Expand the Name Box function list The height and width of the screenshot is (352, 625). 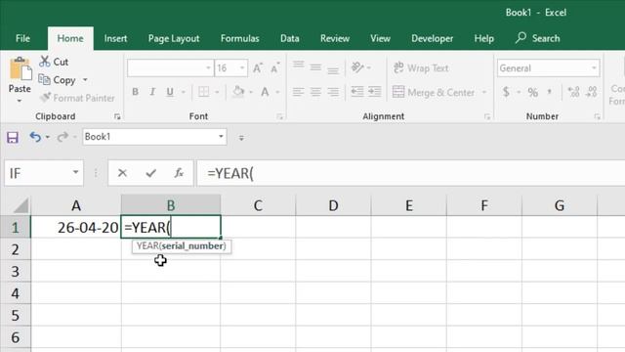point(75,172)
